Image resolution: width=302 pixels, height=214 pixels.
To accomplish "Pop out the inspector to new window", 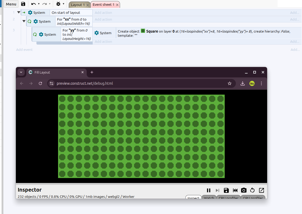I will (262, 191).
